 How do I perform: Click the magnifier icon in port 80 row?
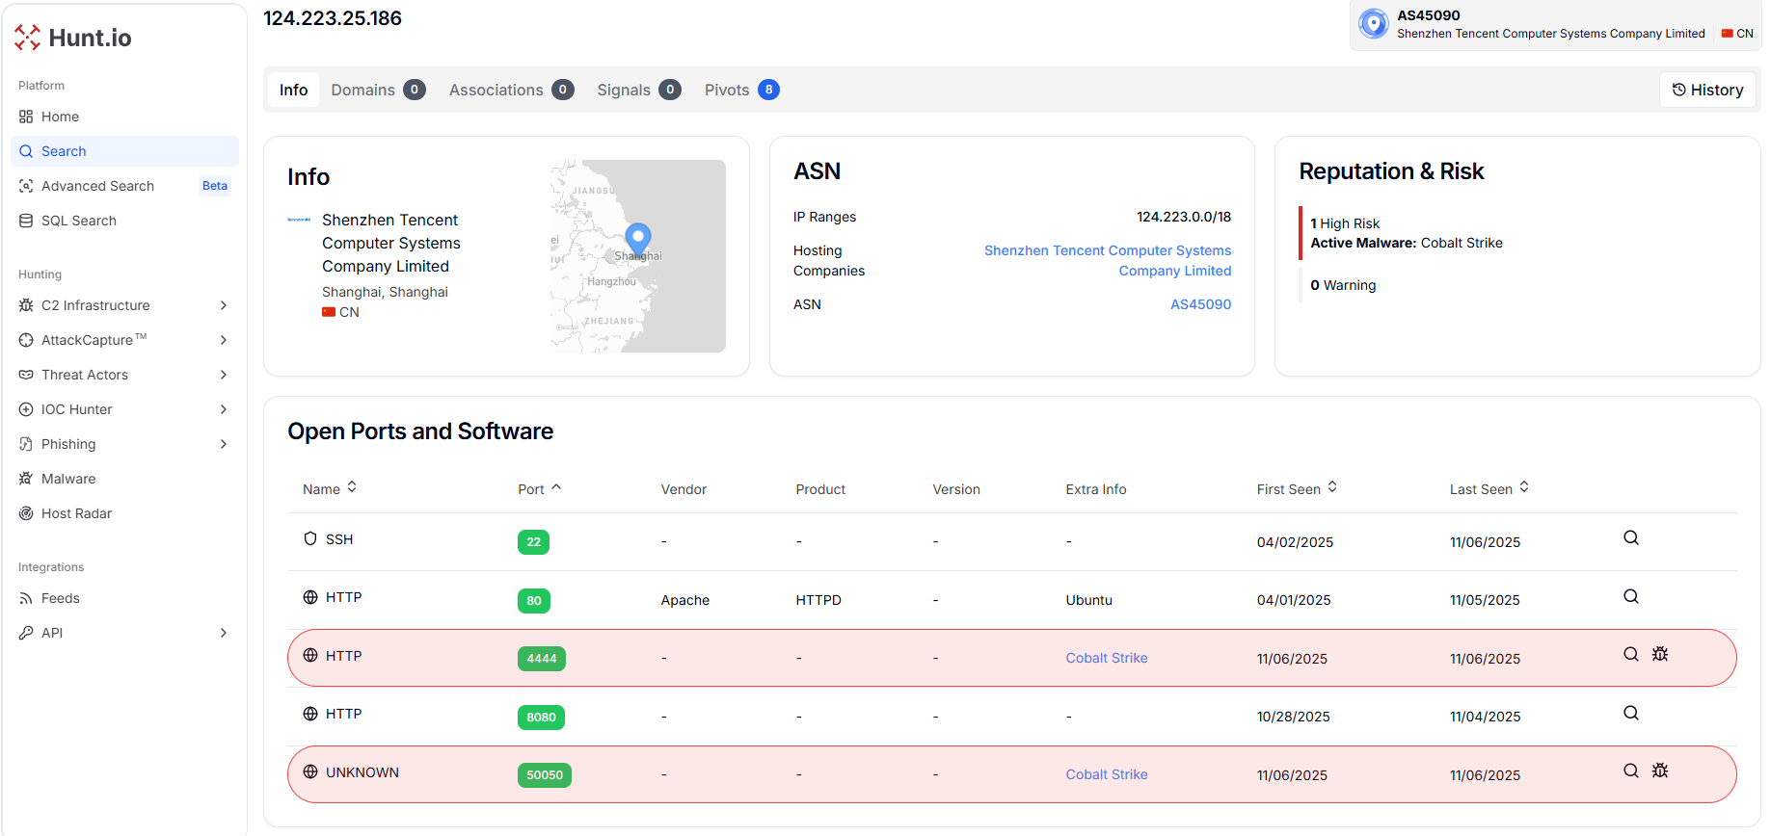point(1631,596)
